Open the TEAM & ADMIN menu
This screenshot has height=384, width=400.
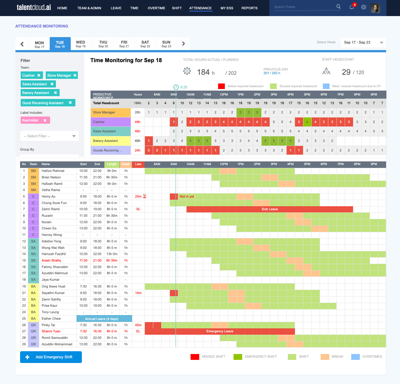point(89,8)
